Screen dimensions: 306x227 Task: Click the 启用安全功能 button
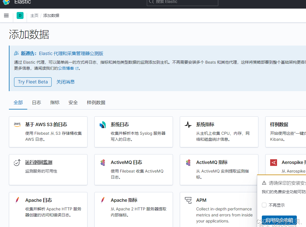[x=279, y=220]
